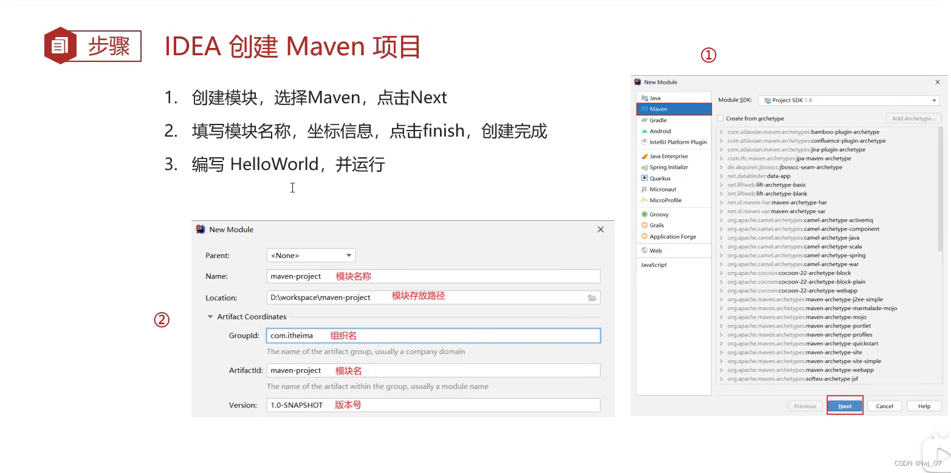The height and width of the screenshot is (473, 951).
Task: Open the Location folder picker icon
Action: [x=592, y=297]
